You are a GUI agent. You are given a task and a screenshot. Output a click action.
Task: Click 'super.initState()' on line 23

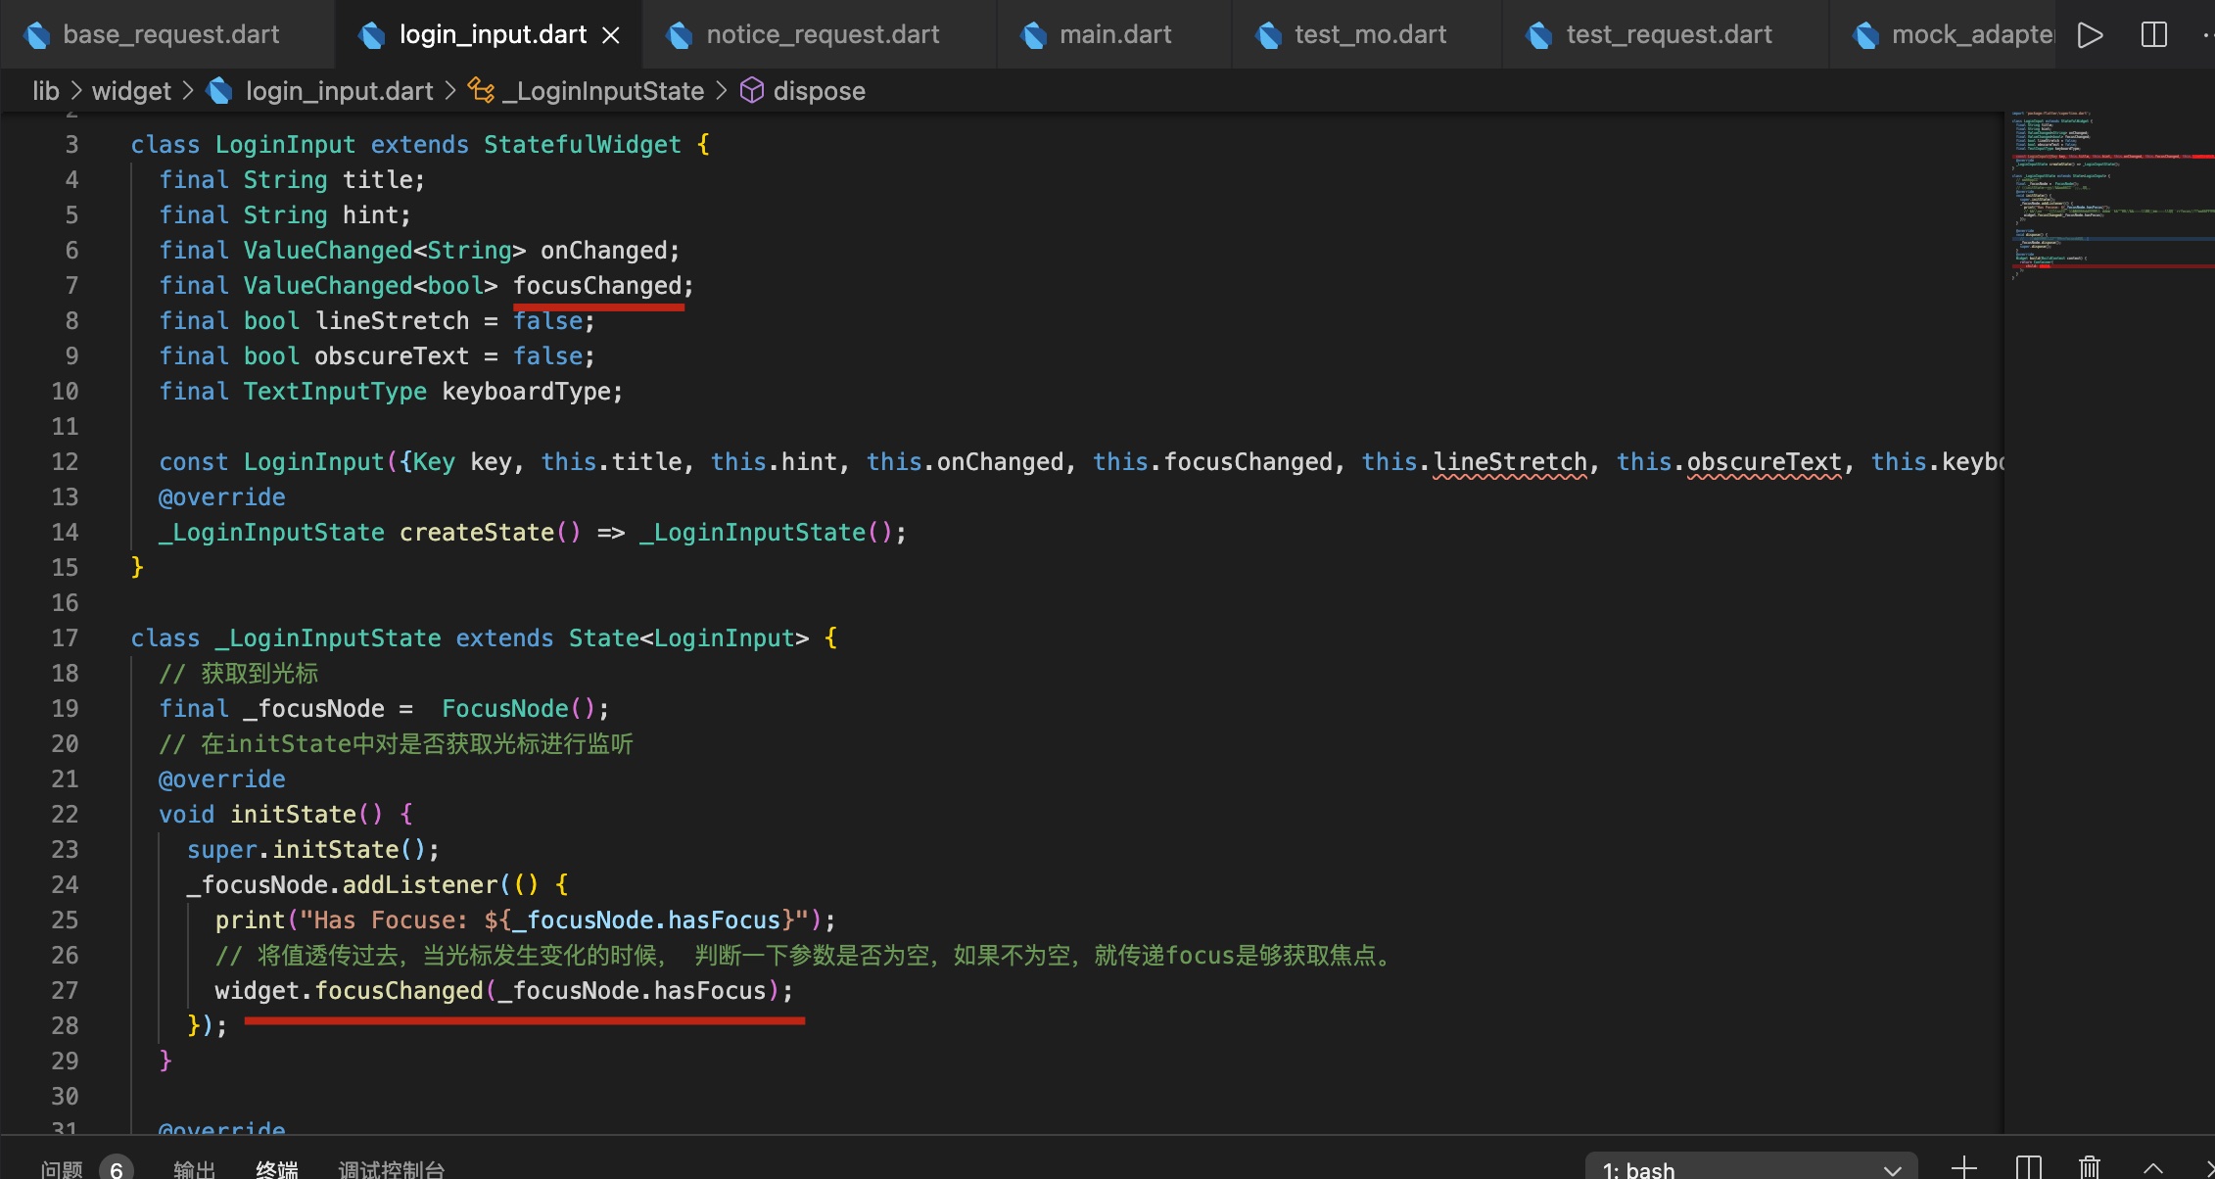click(306, 850)
